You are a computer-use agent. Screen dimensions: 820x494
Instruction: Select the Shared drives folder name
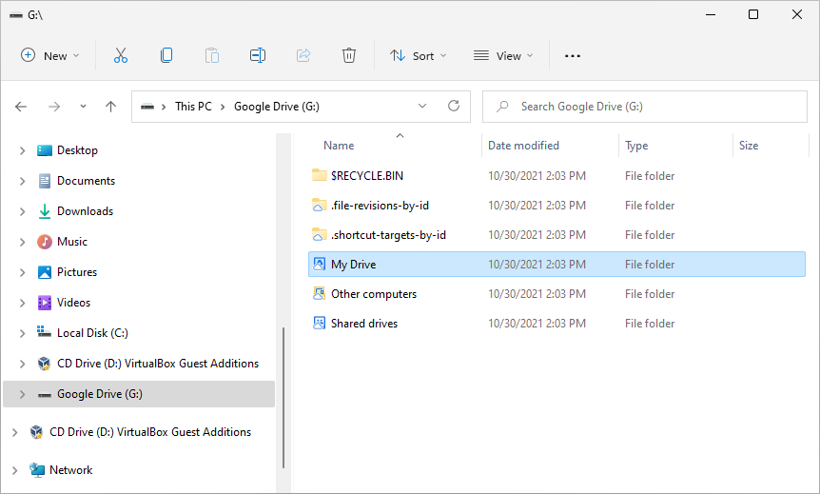click(x=364, y=324)
